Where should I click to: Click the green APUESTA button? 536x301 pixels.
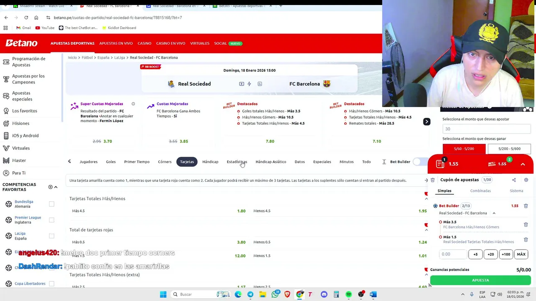coord(480,280)
